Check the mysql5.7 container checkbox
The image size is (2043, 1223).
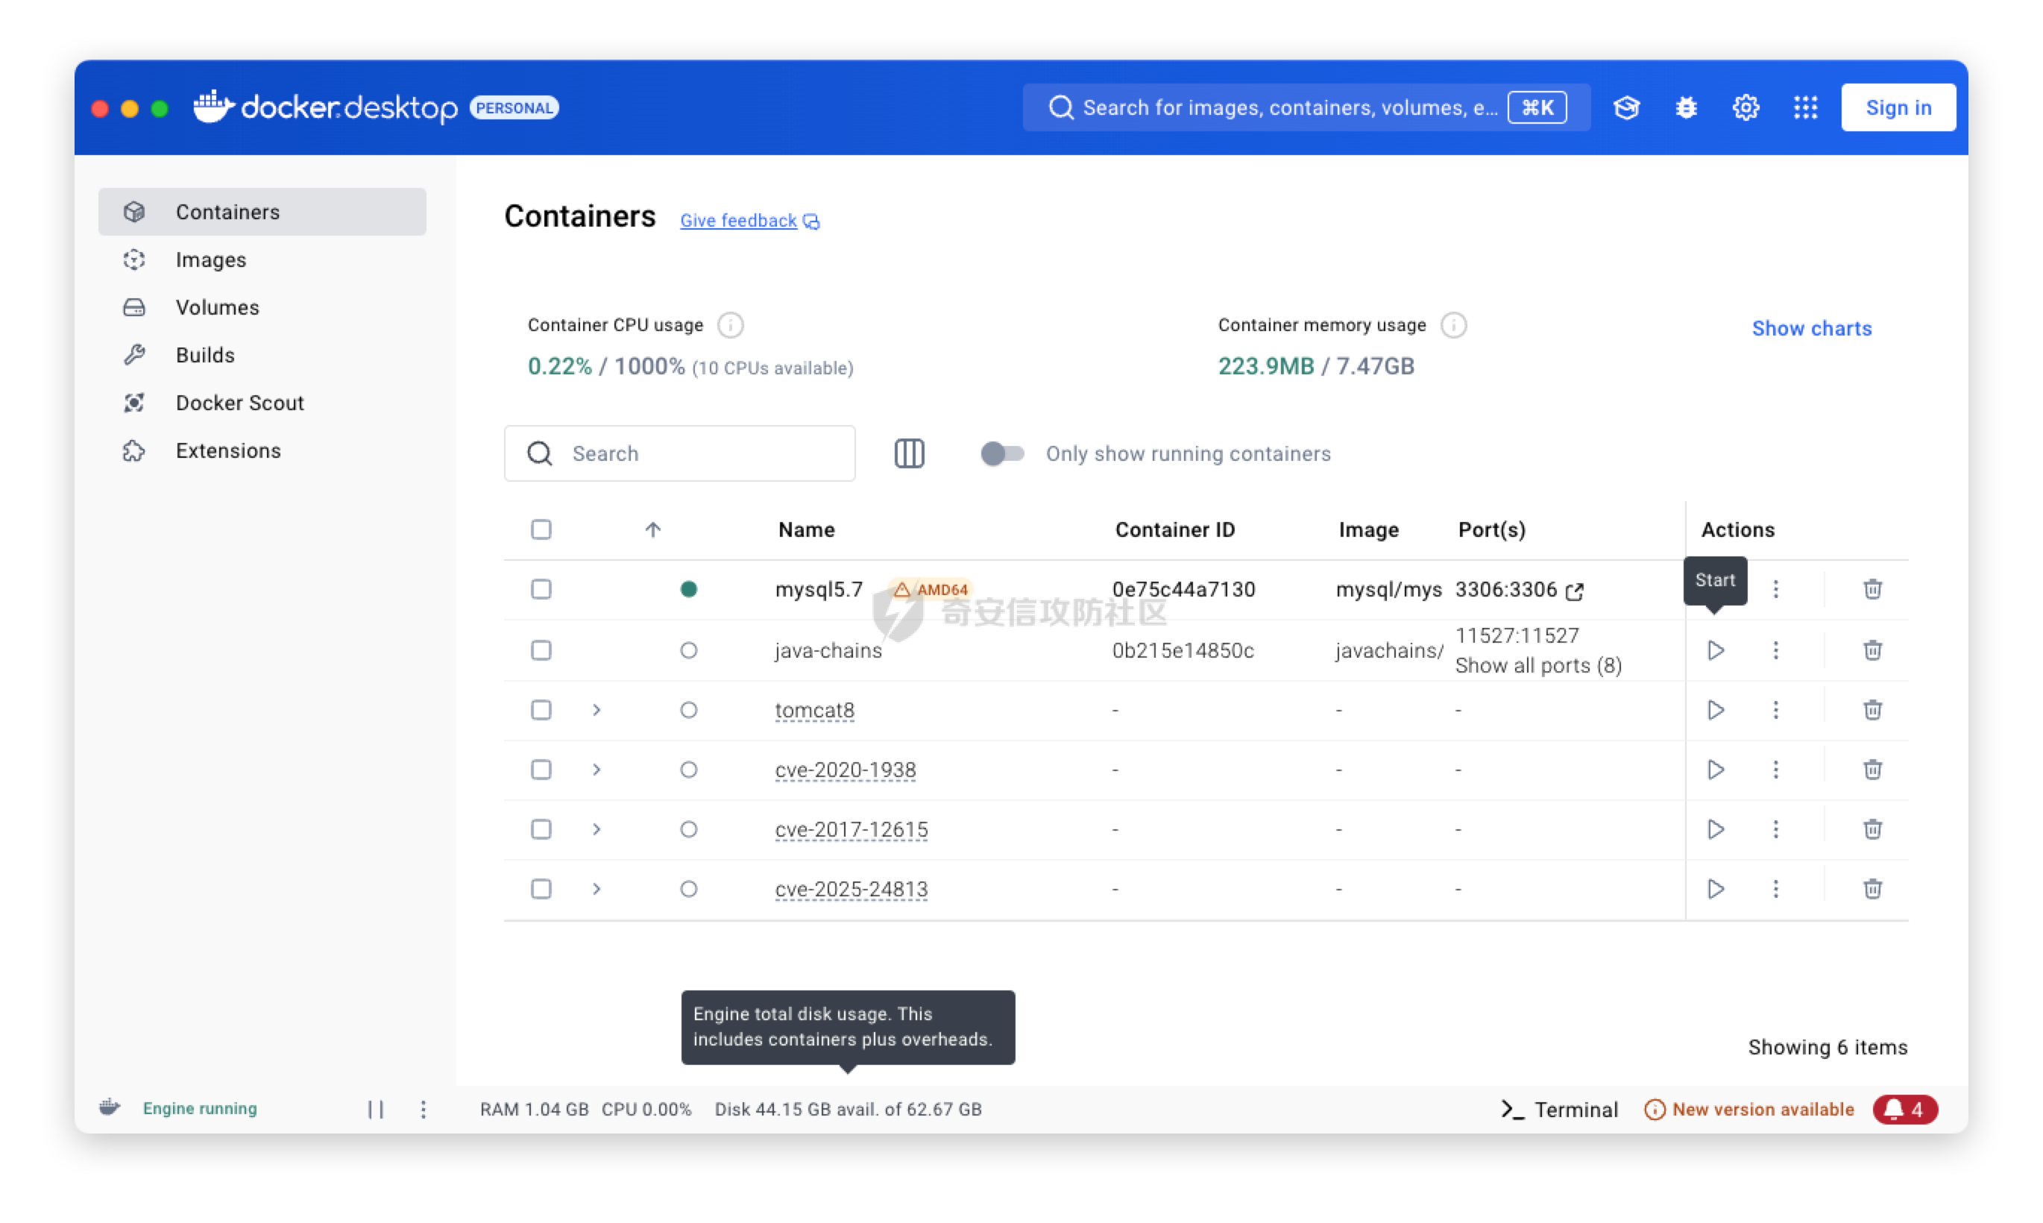point(541,589)
